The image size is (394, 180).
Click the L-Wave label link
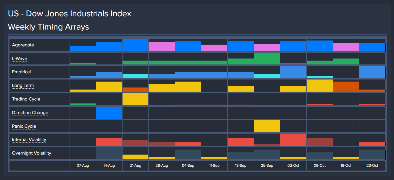coord(20,59)
